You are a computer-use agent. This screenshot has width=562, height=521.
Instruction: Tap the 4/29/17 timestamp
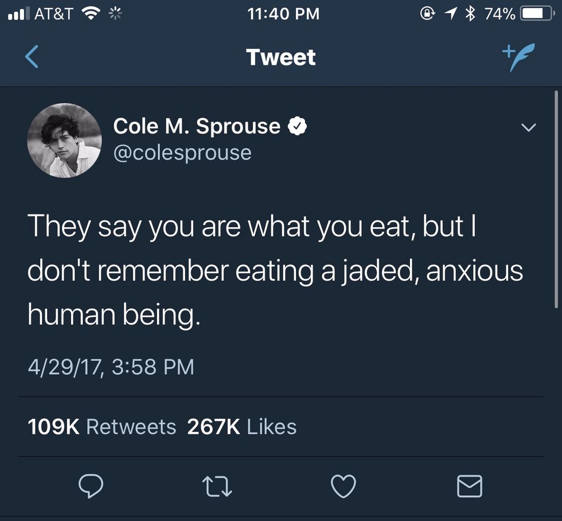(111, 366)
